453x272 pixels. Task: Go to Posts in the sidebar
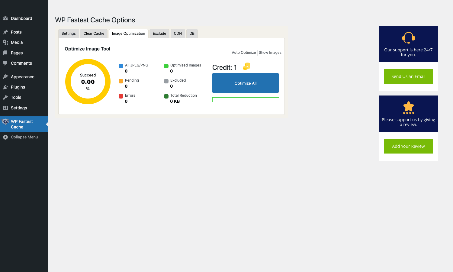pos(24,32)
